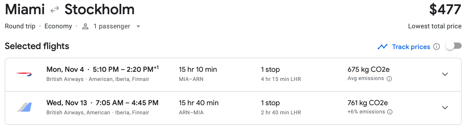This screenshot has width=470, height=130.
Task: Click the passenger person icon
Action: tap(85, 26)
